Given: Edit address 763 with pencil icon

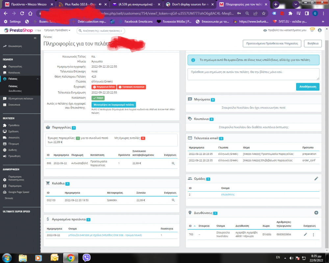Looking at the screenshot, I should coord(306,234).
